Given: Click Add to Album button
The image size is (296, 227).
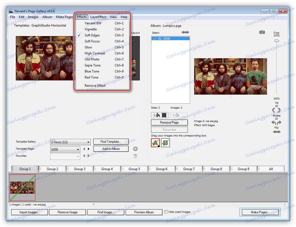Looking at the screenshot, I should [x=111, y=149].
